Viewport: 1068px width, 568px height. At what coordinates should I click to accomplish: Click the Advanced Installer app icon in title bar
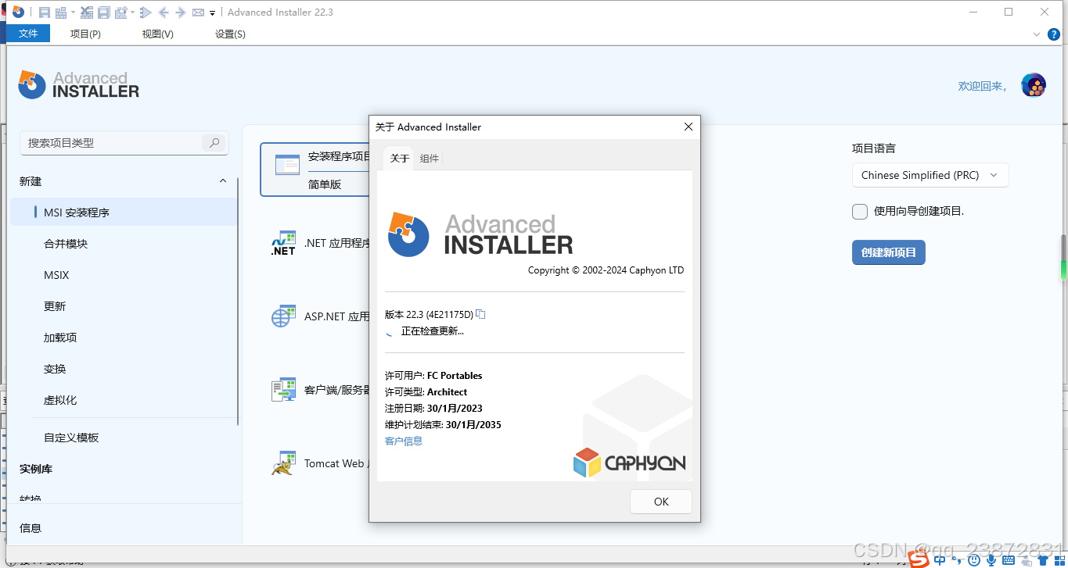pos(18,12)
